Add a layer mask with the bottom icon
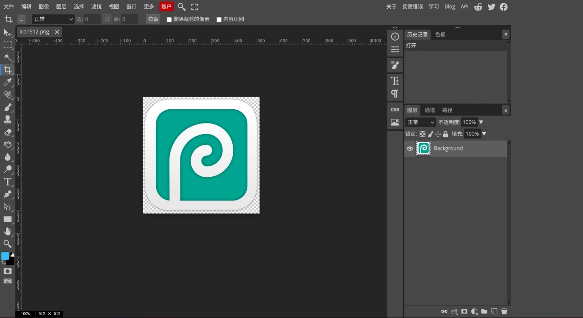Image resolution: width=583 pixels, height=318 pixels. pyautogui.click(x=464, y=312)
